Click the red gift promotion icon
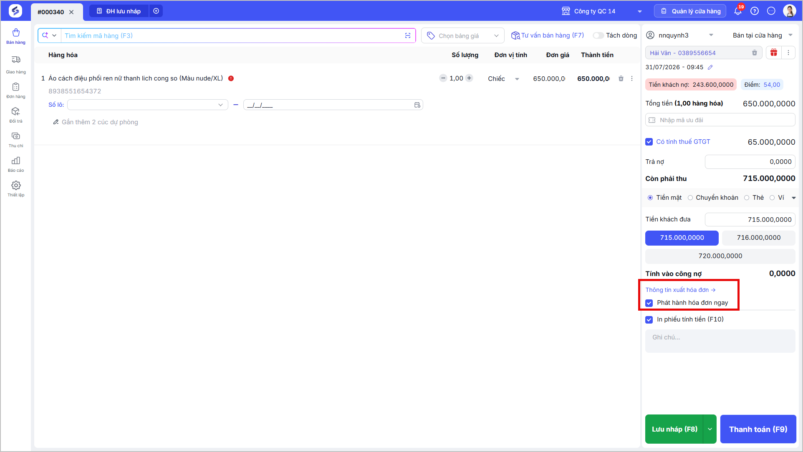This screenshot has width=803, height=452. click(774, 53)
